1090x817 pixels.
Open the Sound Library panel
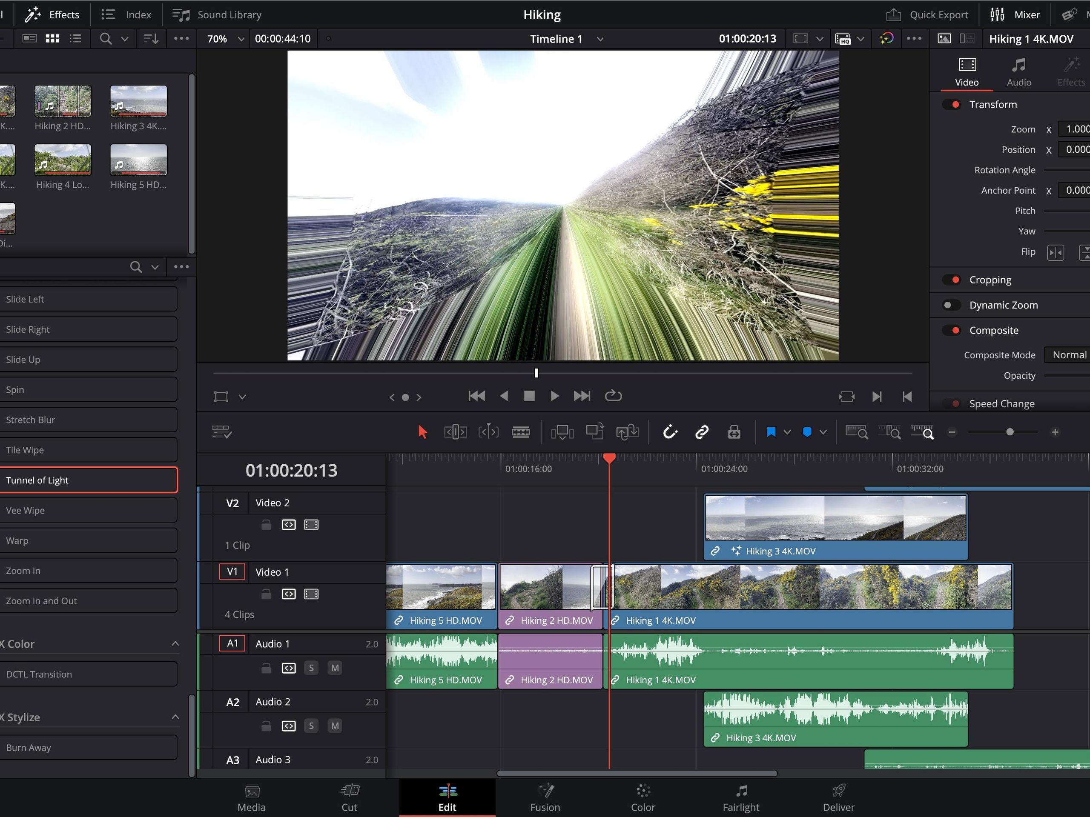216,14
